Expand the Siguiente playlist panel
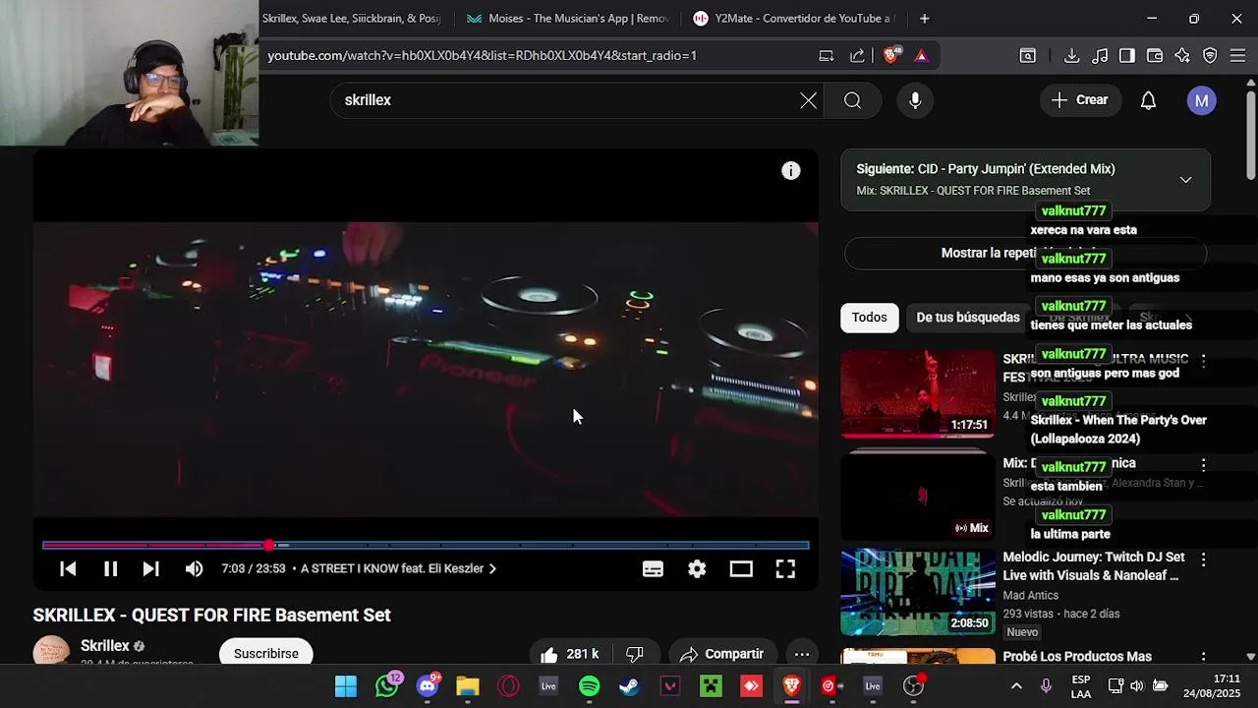1258x708 pixels. coord(1185,180)
